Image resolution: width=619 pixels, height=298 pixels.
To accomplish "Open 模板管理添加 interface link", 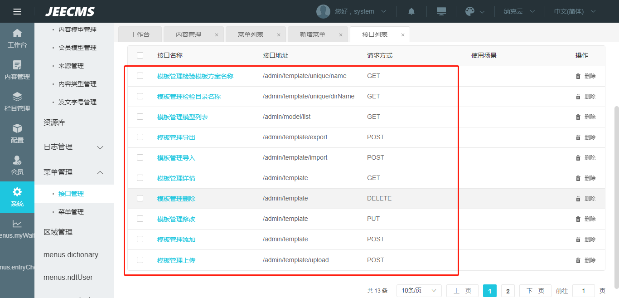I will (176, 239).
